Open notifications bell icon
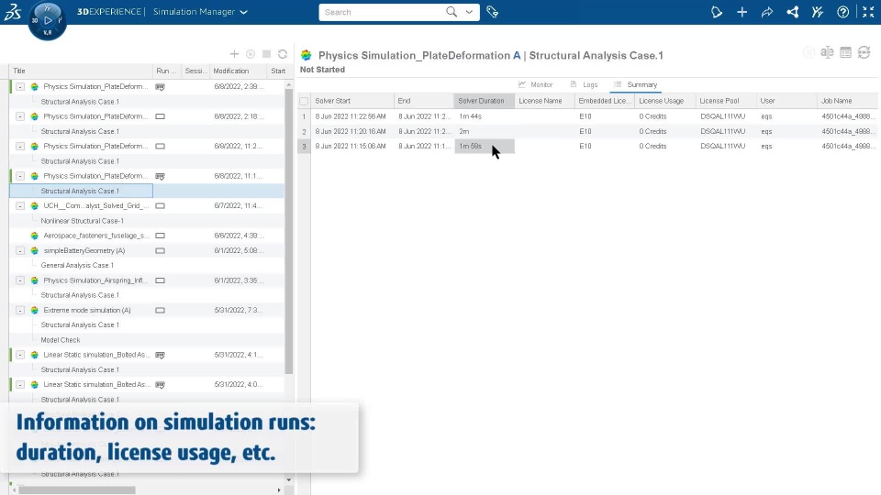Image resolution: width=881 pixels, height=495 pixels. click(717, 12)
